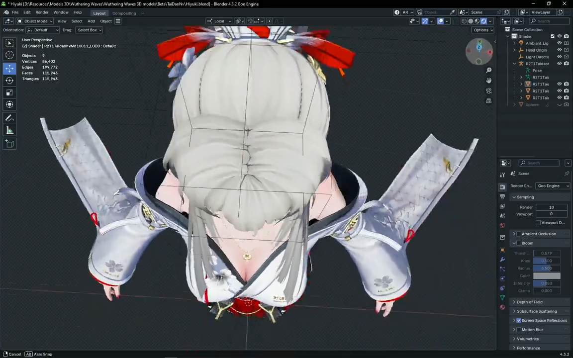Switch to wireframe viewport shading
The height and width of the screenshot is (358, 573).
click(464, 21)
